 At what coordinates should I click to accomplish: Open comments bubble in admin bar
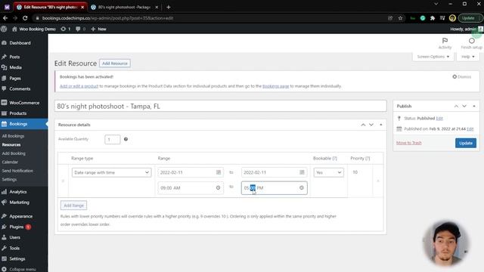click(80, 29)
